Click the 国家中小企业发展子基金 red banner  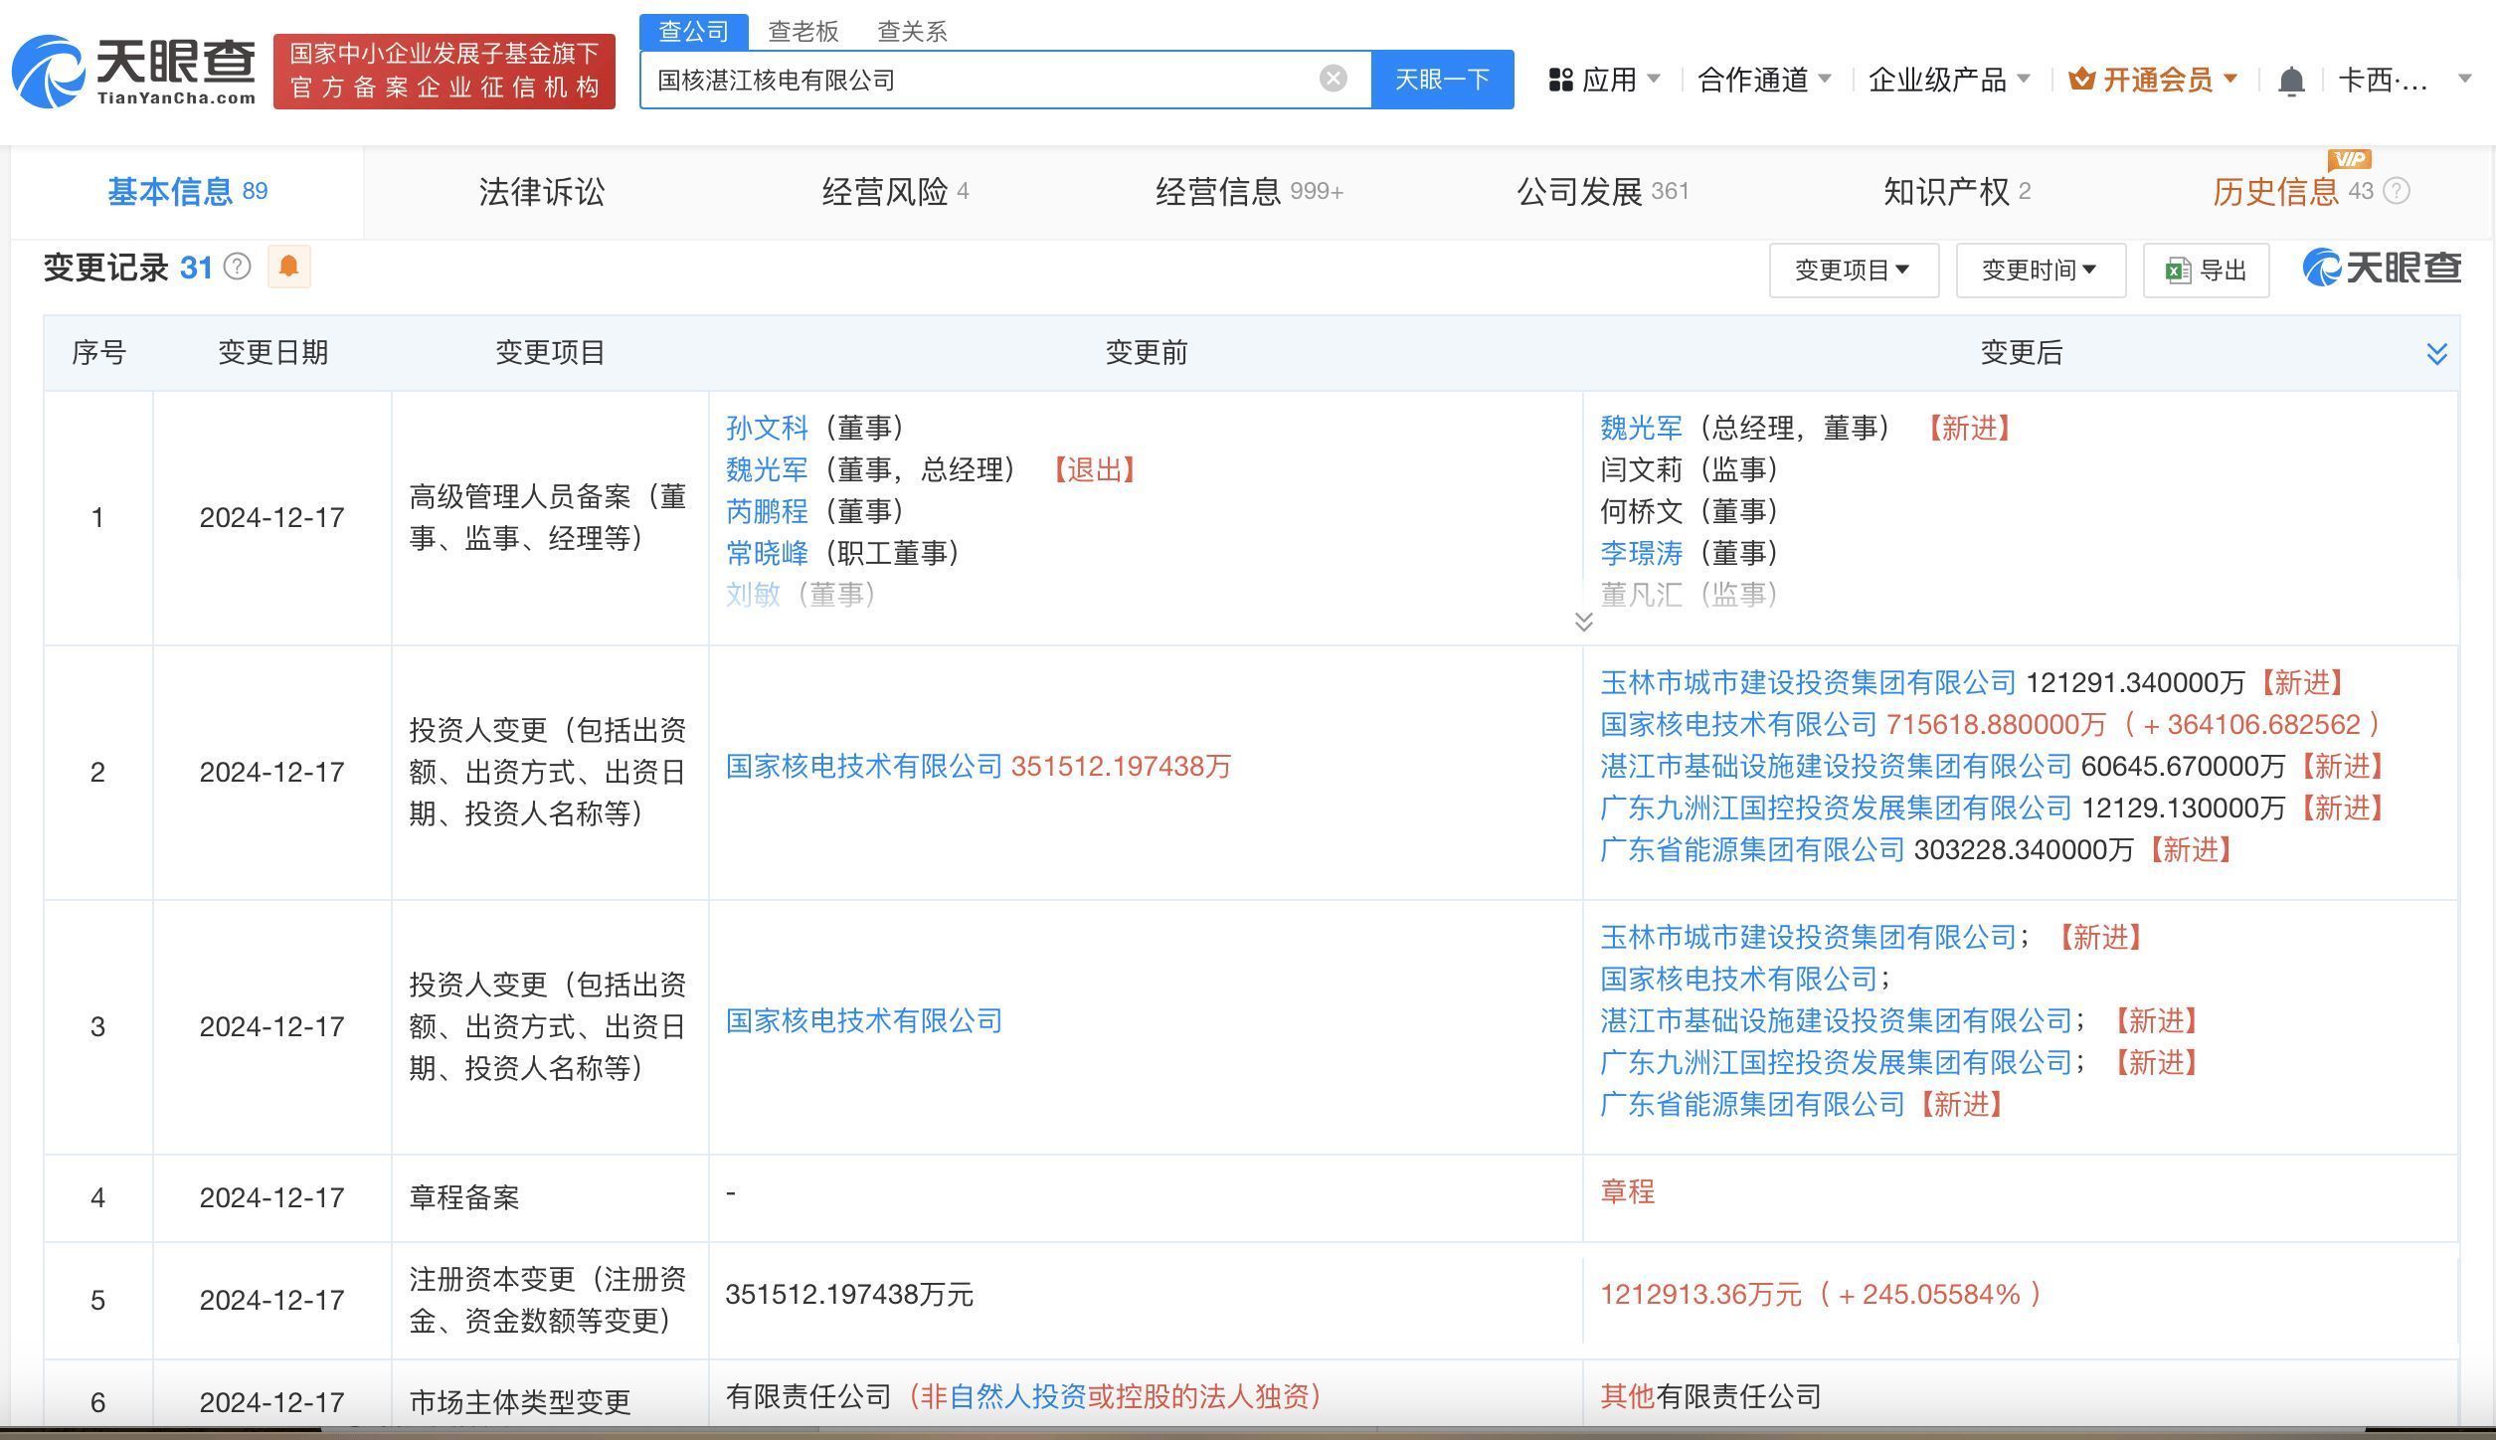[x=445, y=71]
